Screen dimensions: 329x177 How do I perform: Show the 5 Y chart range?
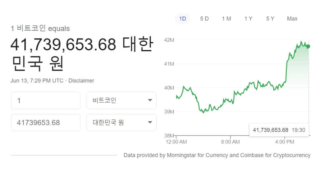click(x=270, y=19)
